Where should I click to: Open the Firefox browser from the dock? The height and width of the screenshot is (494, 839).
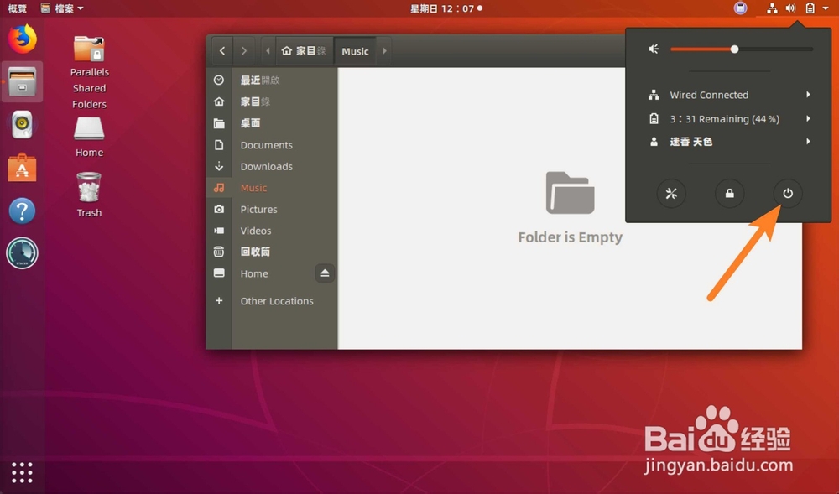(x=21, y=39)
